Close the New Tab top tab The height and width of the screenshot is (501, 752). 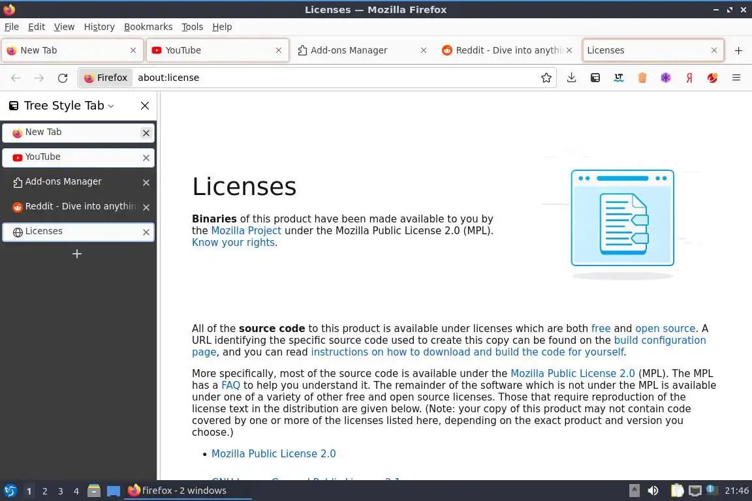pyautogui.click(x=133, y=50)
